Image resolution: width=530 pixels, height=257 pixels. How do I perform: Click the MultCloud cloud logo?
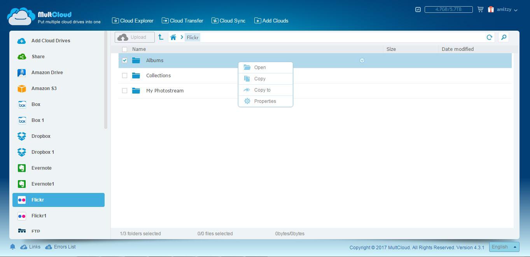click(21, 16)
